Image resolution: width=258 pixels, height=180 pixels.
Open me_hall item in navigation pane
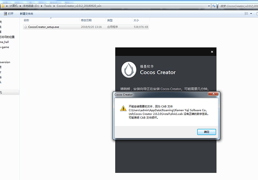coord(4,42)
